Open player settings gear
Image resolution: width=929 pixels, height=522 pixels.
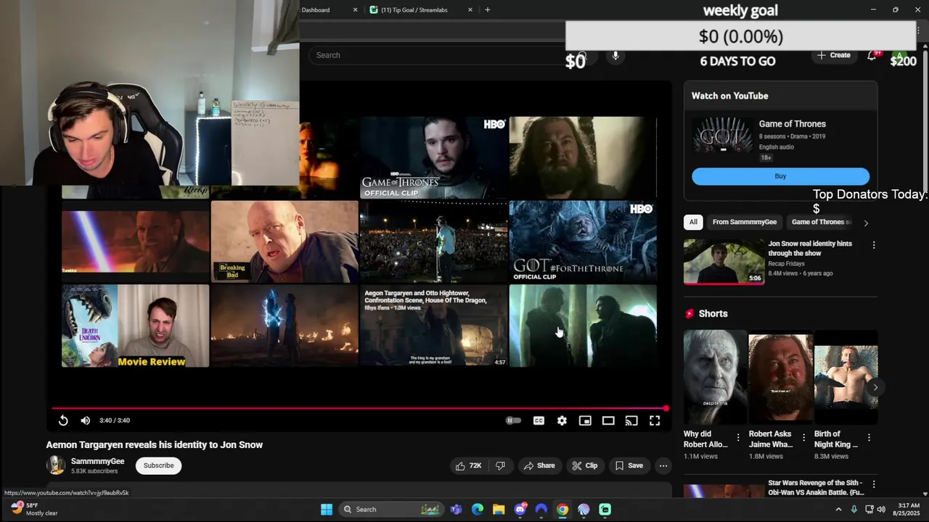562,420
